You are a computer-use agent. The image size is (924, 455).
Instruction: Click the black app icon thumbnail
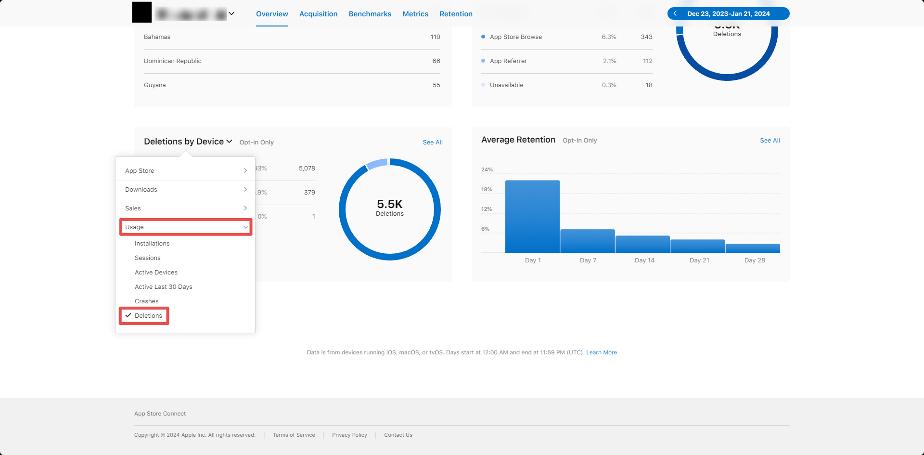[x=142, y=13]
